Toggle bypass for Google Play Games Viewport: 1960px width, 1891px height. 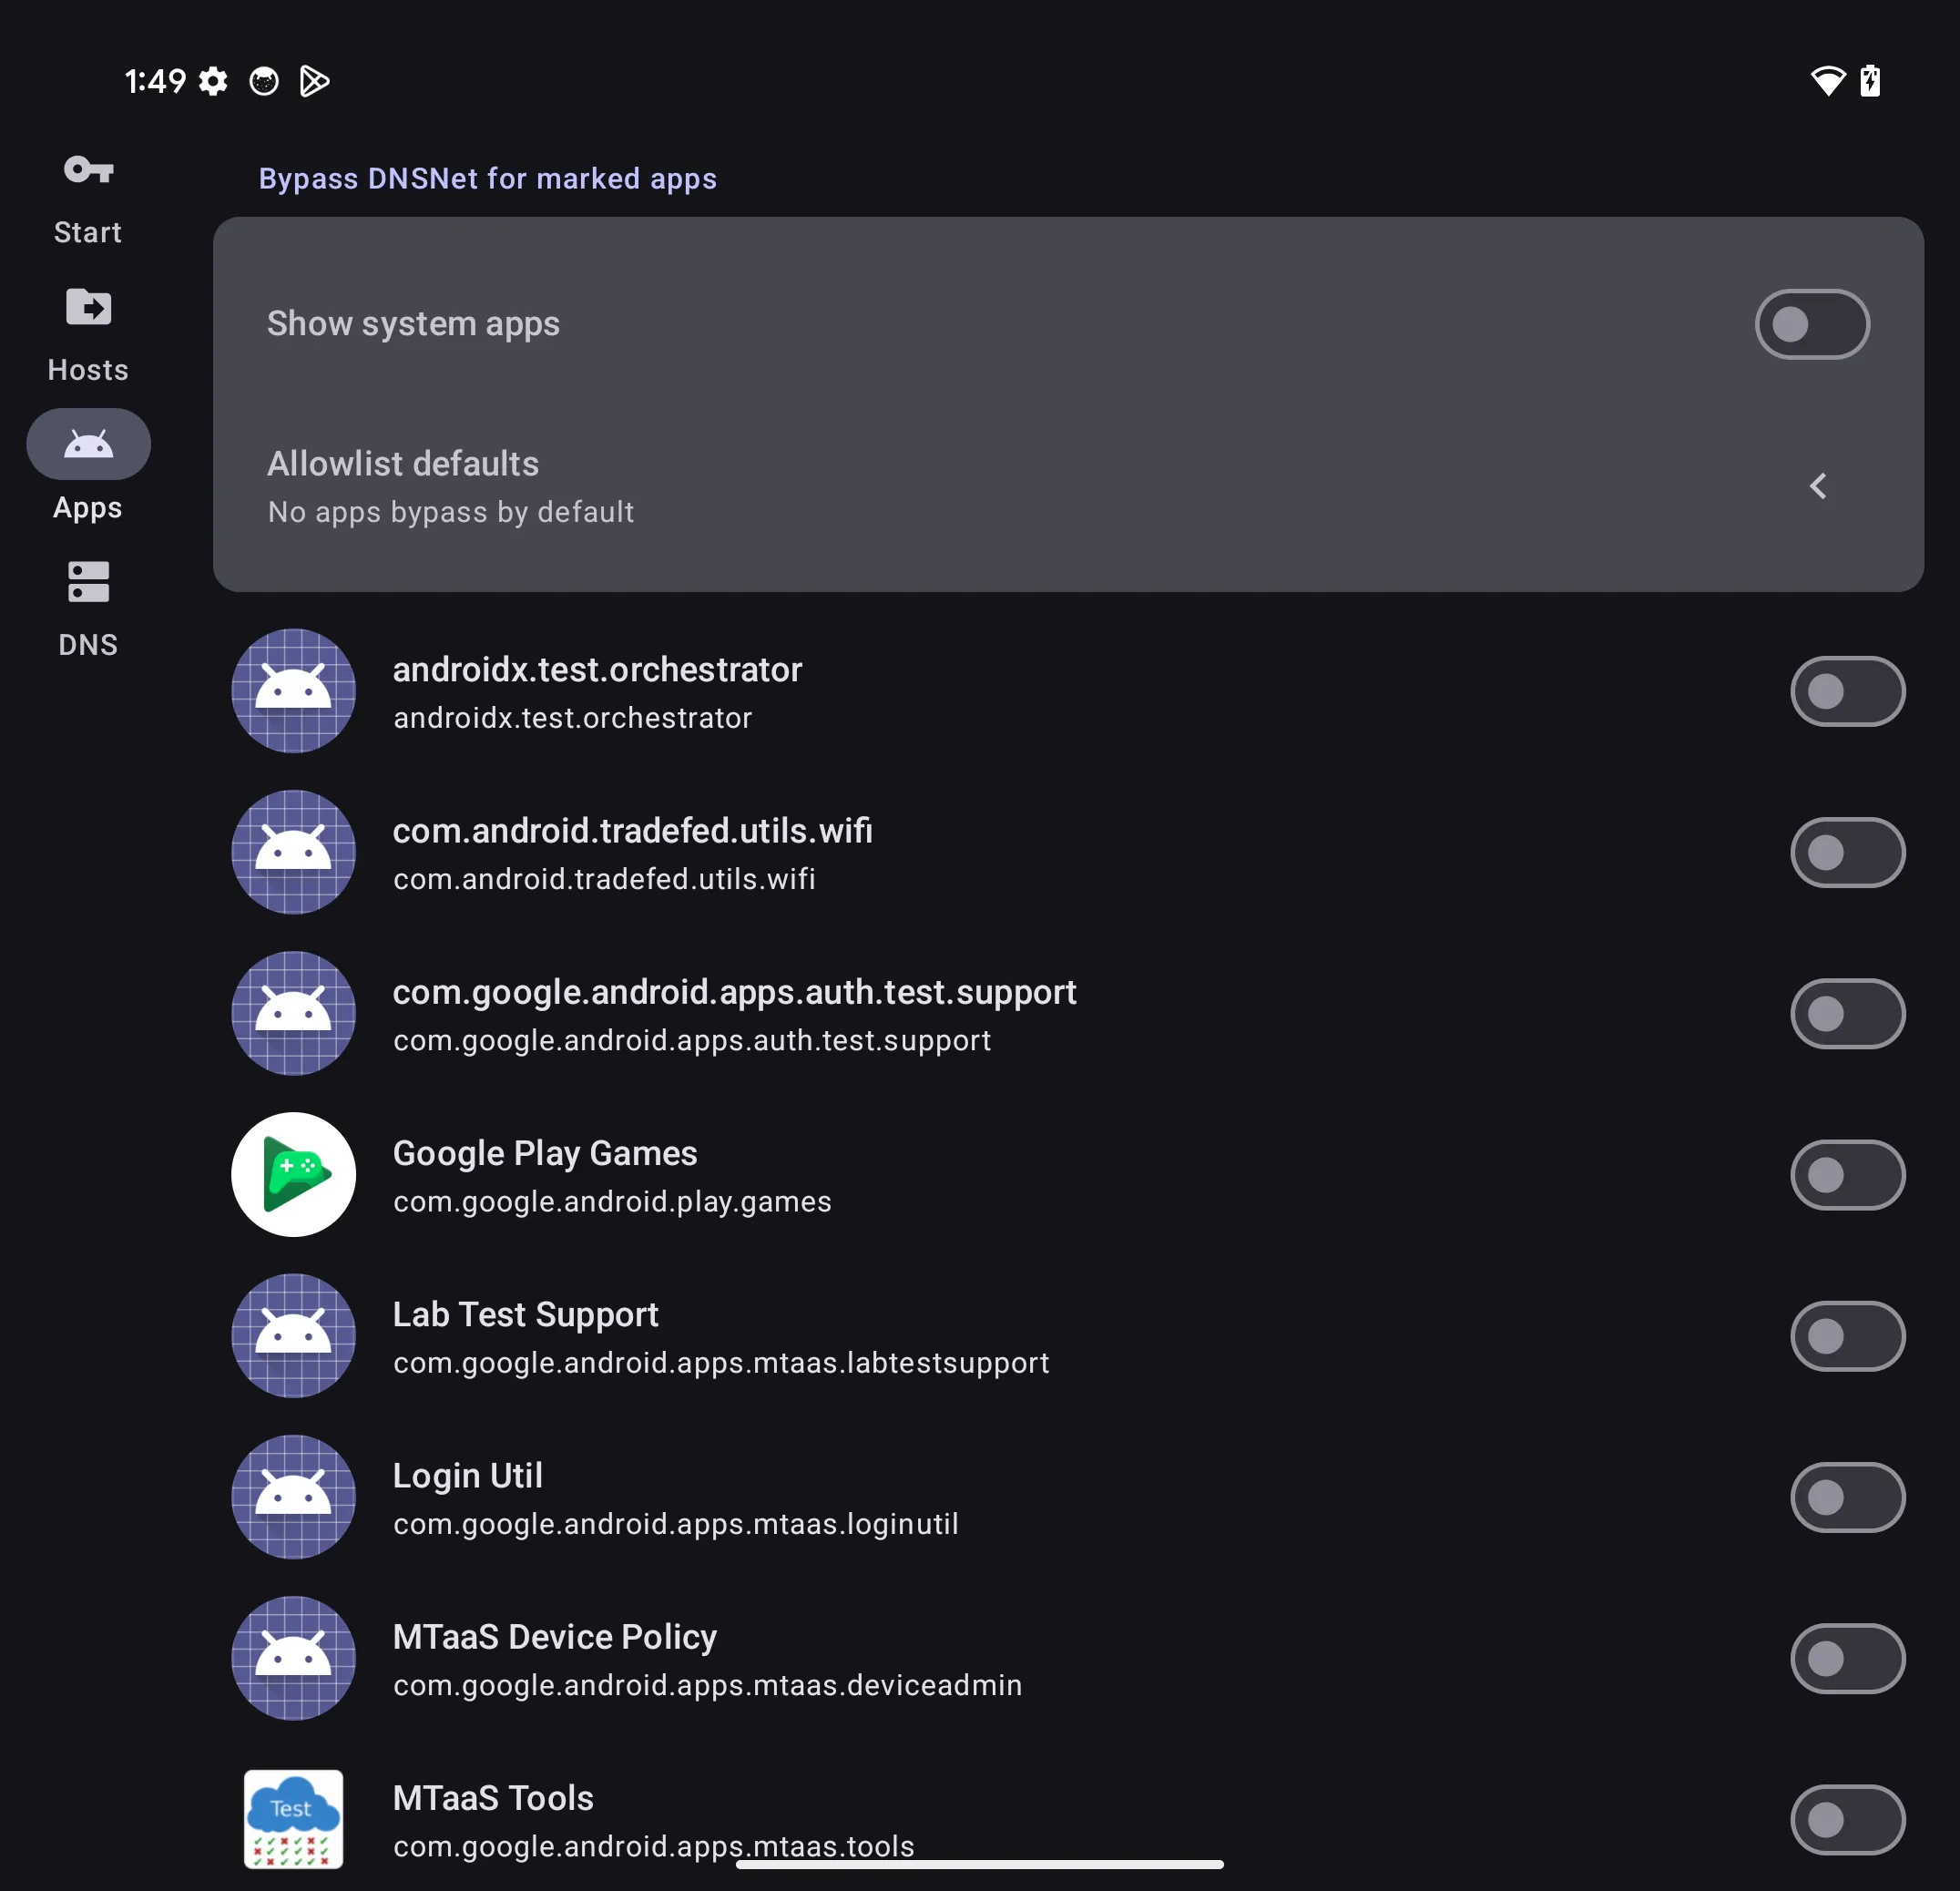(1846, 1174)
